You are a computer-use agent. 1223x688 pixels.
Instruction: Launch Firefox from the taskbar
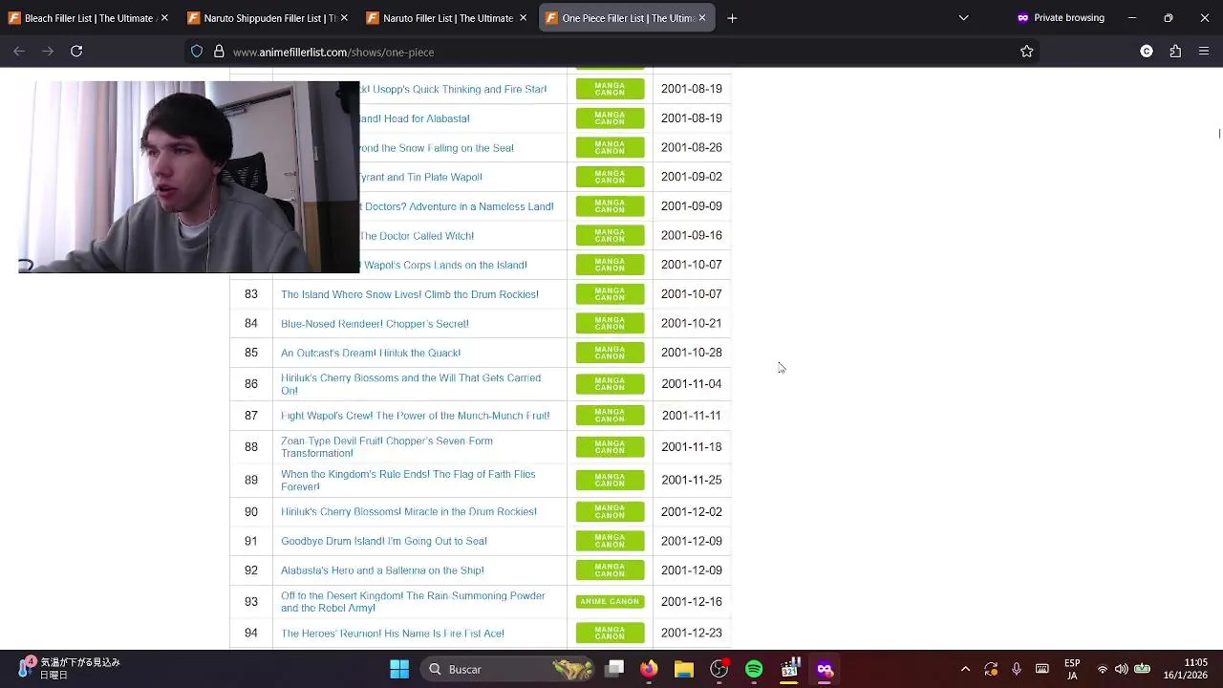649,669
